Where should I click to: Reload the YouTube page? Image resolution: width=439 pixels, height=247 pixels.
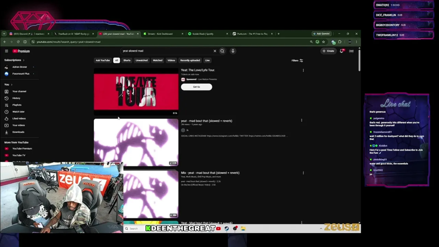18,42
